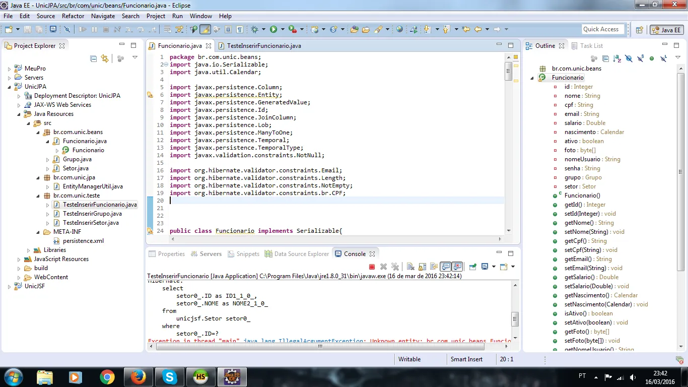The image size is (688, 387).
Task: Toggle Scroll Lock in Console toolbar
Action: pyautogui.click(x=422, y=267)
